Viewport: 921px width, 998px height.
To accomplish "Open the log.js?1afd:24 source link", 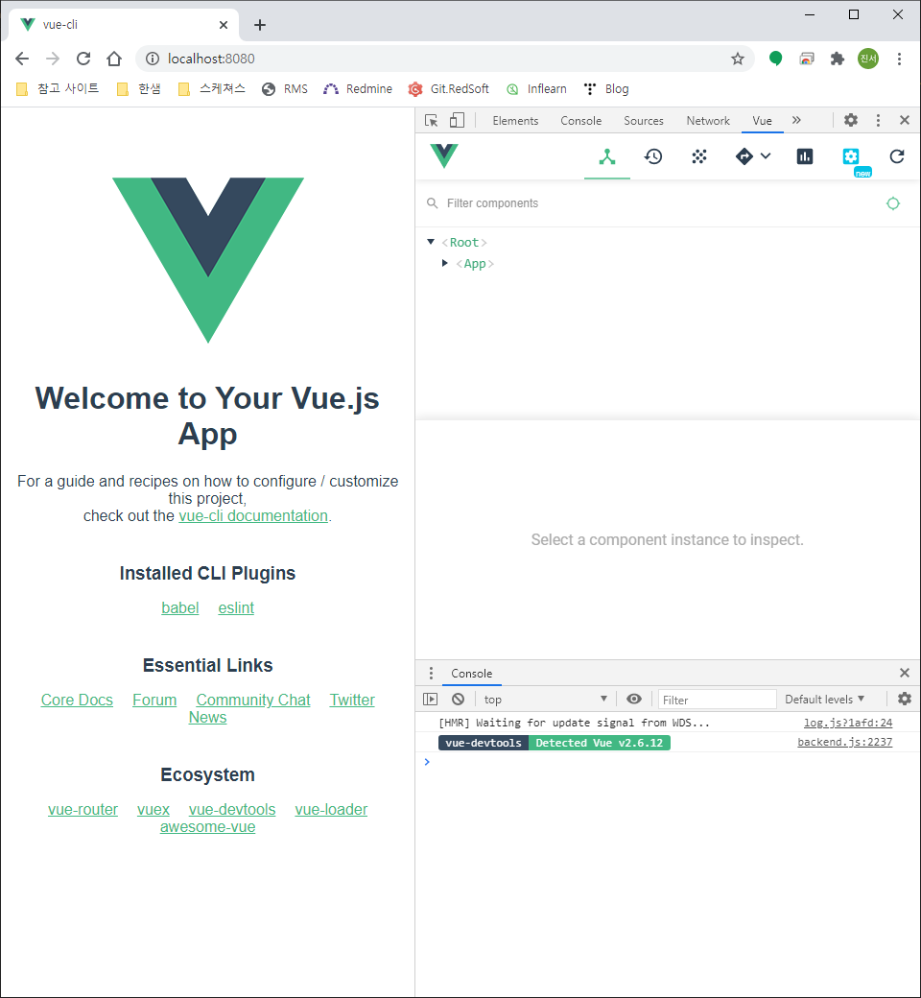I will [848, 723].
